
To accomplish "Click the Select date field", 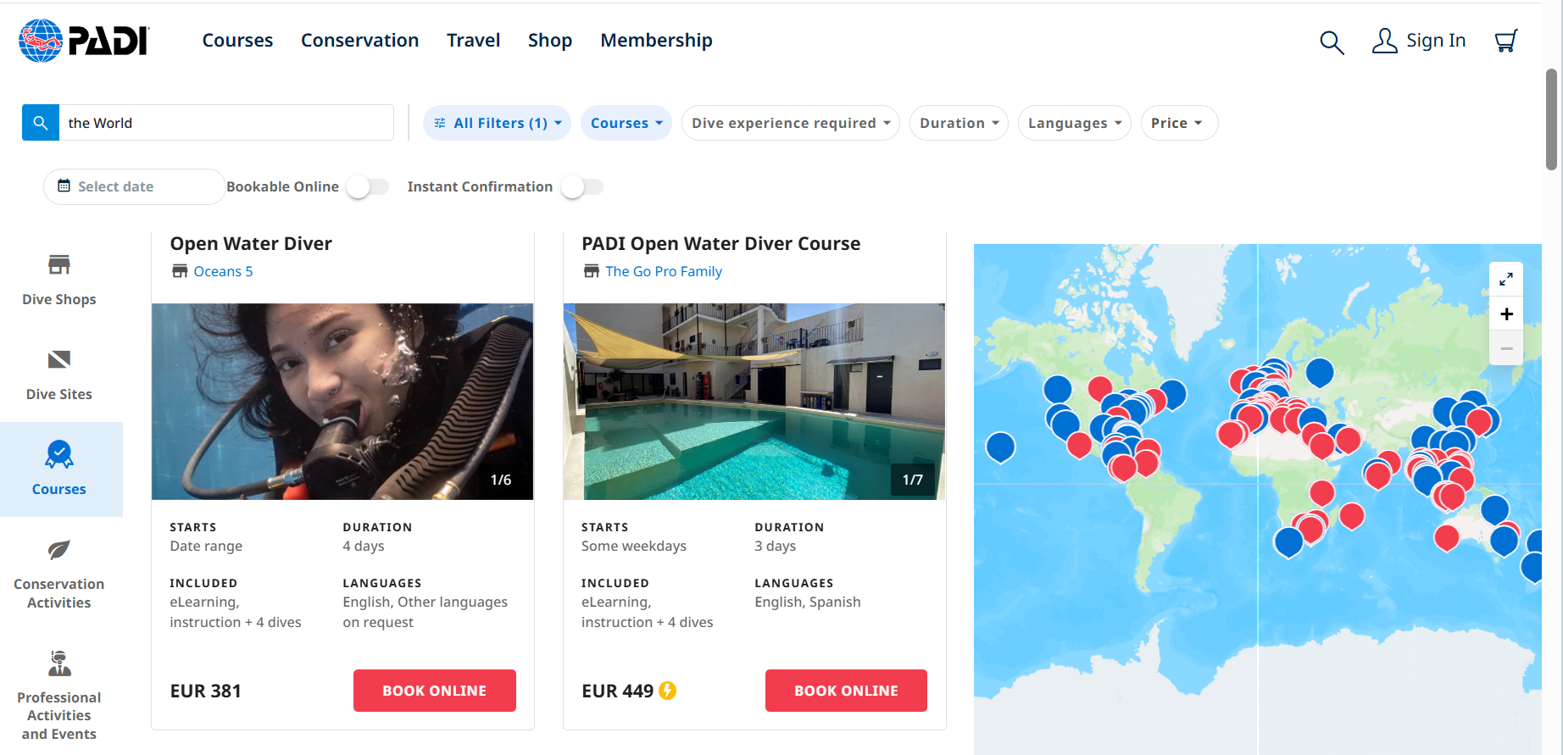I will pos(134,186).
